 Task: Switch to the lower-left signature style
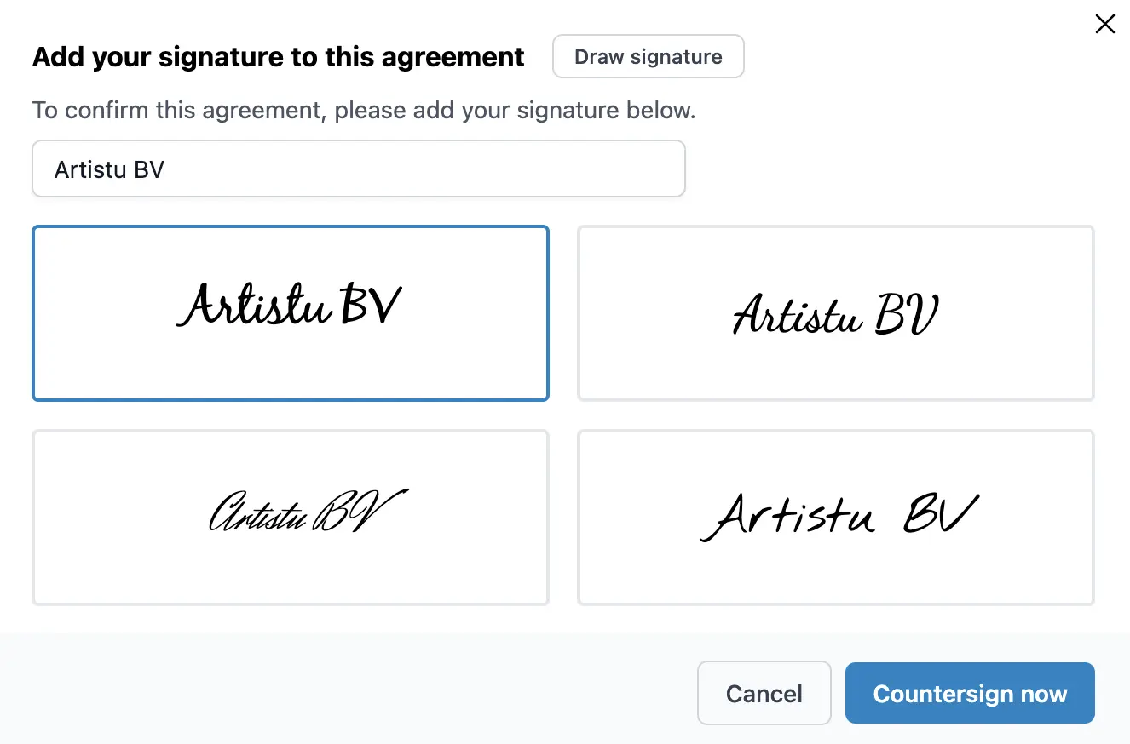point(290,518)
